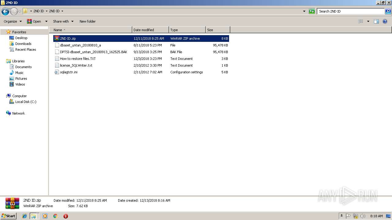Image resolution: width=392 pixels, height=220 pixels.
Task: Open the Documents library
Action: coord(23,67)
